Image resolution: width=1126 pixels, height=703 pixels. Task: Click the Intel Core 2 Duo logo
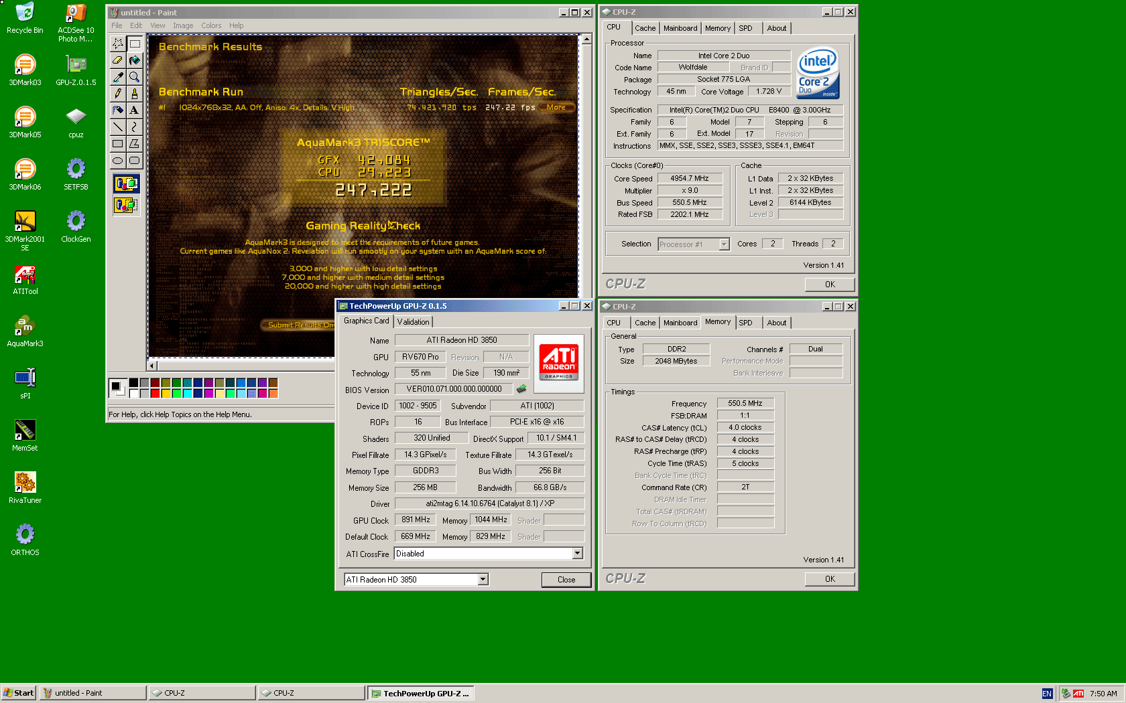818,73
